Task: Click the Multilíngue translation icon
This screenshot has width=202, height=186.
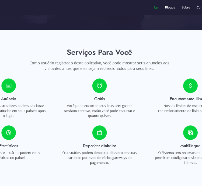Action: 190,133
